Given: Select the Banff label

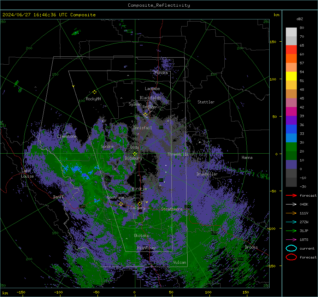Looking at the screenshot, I should (58, 197).
